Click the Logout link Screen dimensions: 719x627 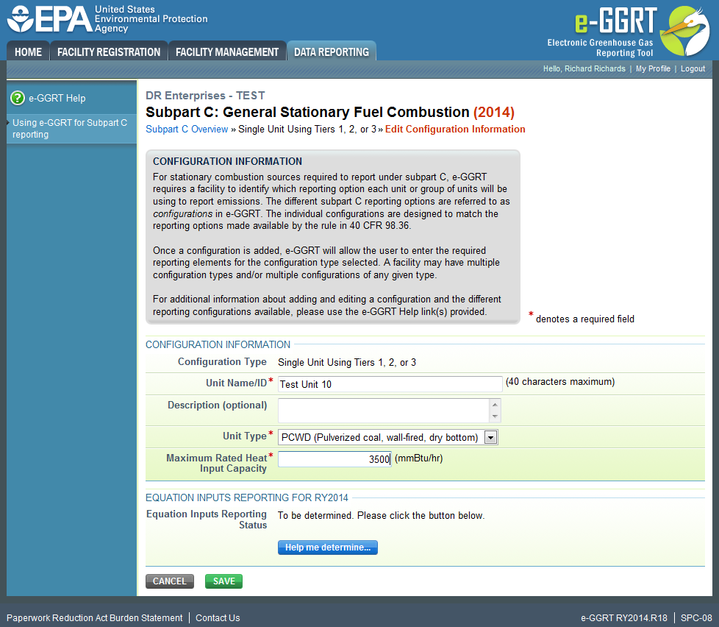(x=693, y=68)
